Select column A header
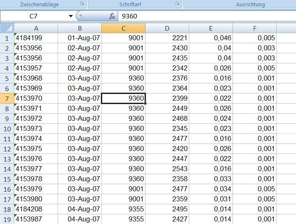The width and height of the screenshot is (296, 224). pyautogui.click(x=36, y=28)
